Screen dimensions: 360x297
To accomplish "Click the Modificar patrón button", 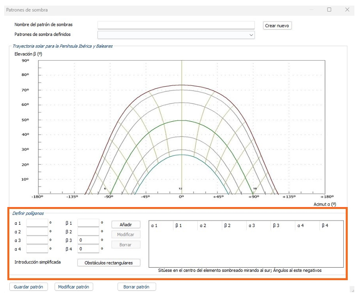I will [x=73, y=287].
